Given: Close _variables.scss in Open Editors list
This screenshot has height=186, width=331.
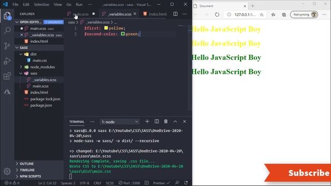Looking at the screenshot, I should (x=22, y=35).
